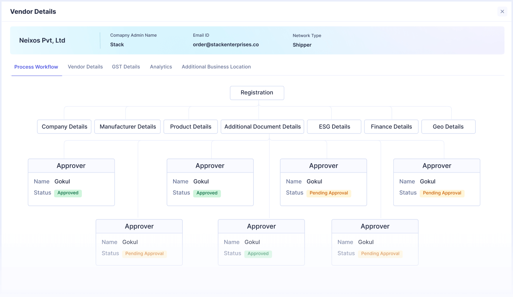The image size is (513, 297).
Task: Click the email order@stackenterprises.co
Action: [226, 44]
